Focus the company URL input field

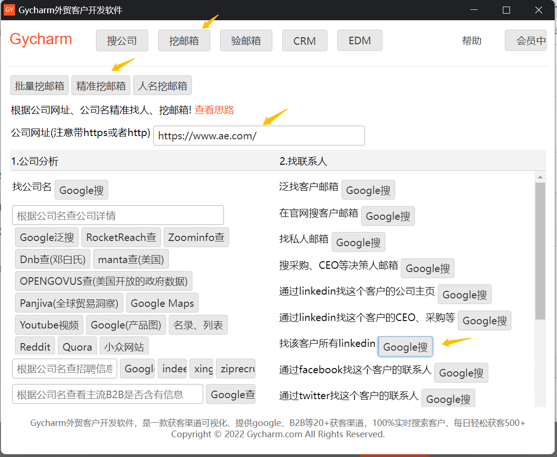(x=259, y=136)
